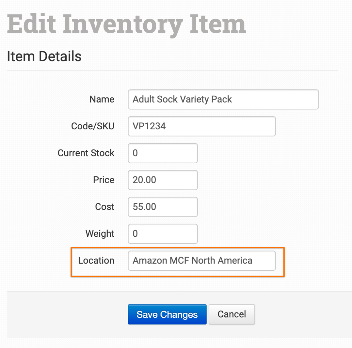
Task: Focus the Code/SKU text box
Action: [x=201, y=126]
